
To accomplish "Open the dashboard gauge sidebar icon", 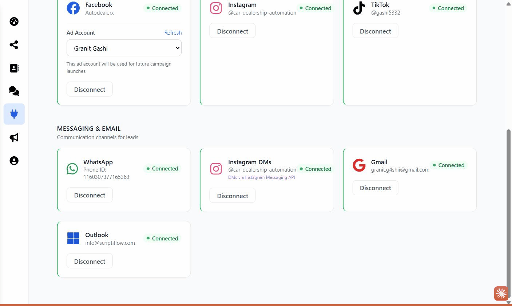I will (x=14, y=21).
